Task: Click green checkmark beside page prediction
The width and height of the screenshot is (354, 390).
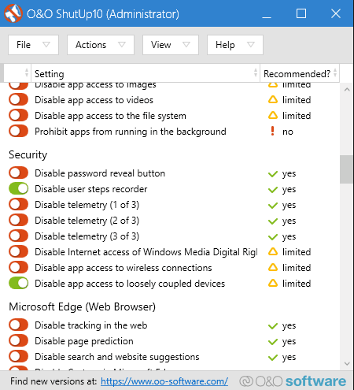Action: (x=273, y=342)
